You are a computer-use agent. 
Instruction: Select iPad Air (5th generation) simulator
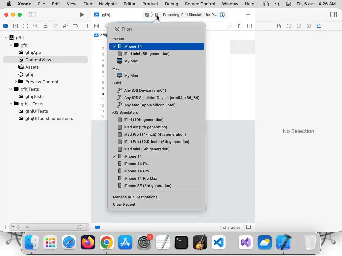(x=156, y=127)
